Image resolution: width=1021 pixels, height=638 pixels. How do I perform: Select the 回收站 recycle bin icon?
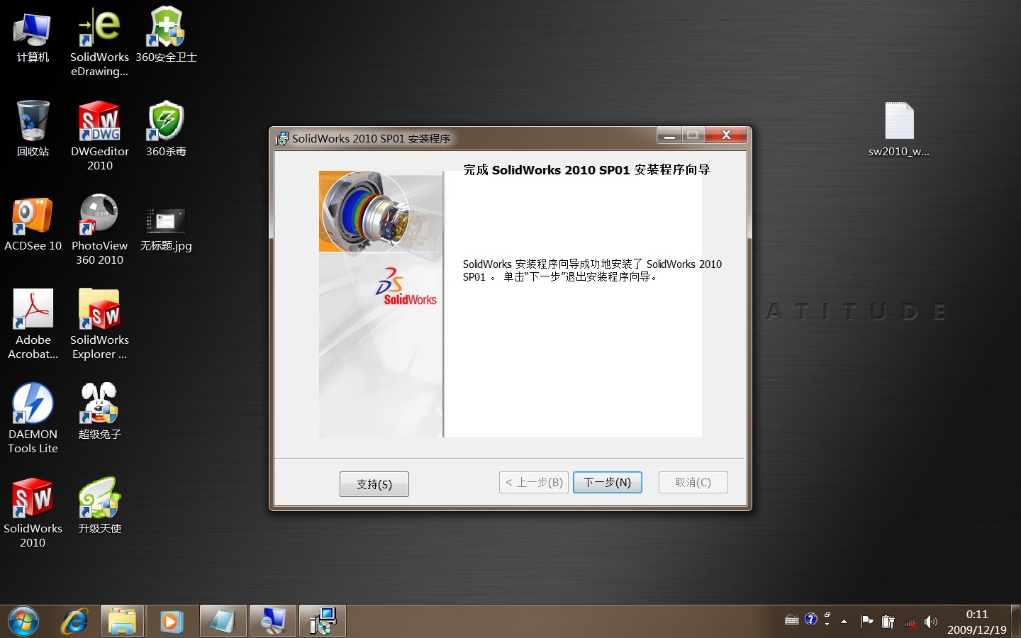(33, 129)
